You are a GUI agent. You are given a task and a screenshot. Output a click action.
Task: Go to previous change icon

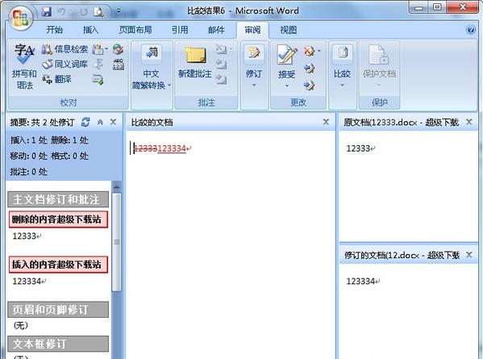tap(309, 68)
